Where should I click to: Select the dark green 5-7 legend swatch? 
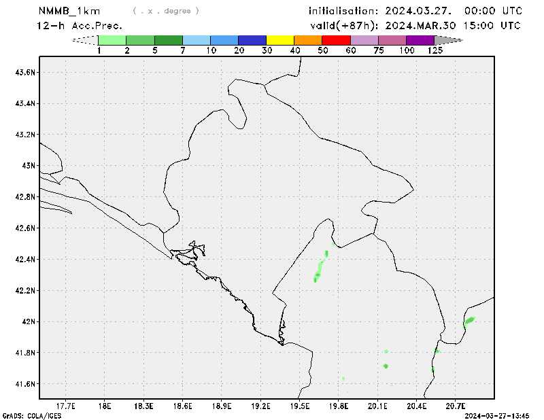click(169, 40)
